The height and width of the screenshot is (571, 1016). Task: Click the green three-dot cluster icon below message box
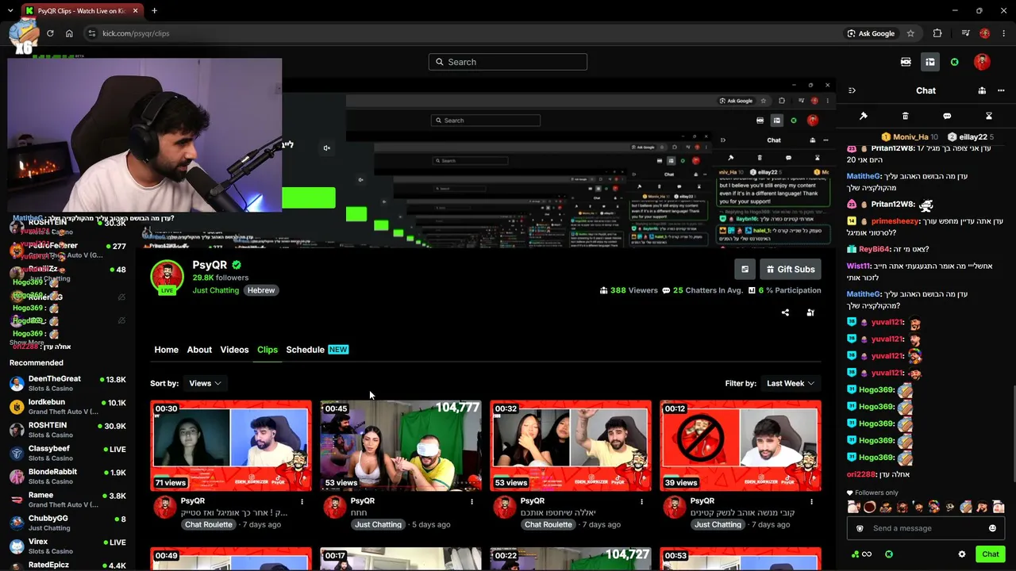coord(854,554)
